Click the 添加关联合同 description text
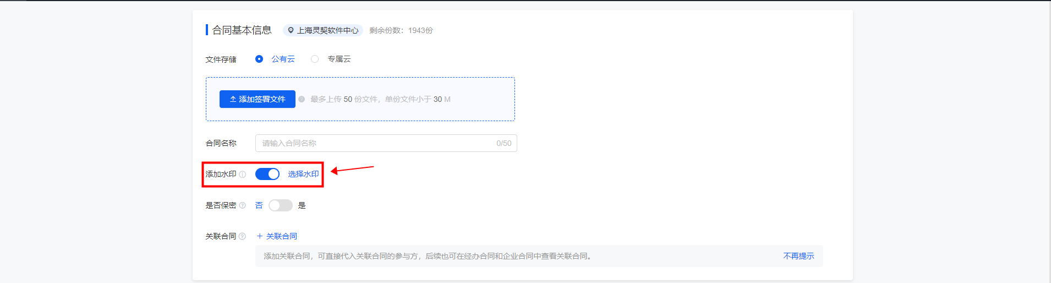Viewport: 1051px width, 283px height. (428, 256)
